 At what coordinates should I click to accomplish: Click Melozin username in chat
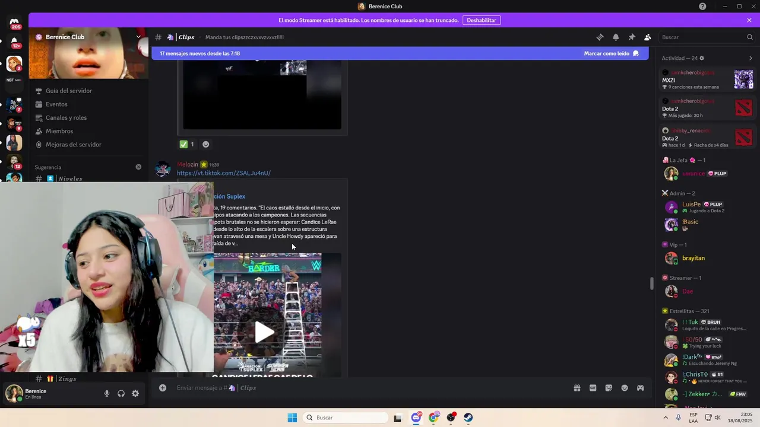click(x=188, y=164)
